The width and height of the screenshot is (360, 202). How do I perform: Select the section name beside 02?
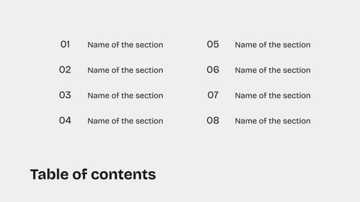[x=125, y=70]
